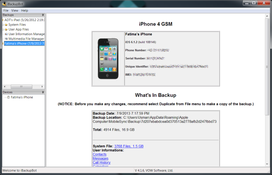272x175 pixels.
Task: Open the Contacts link
Action: click(100, 154)
